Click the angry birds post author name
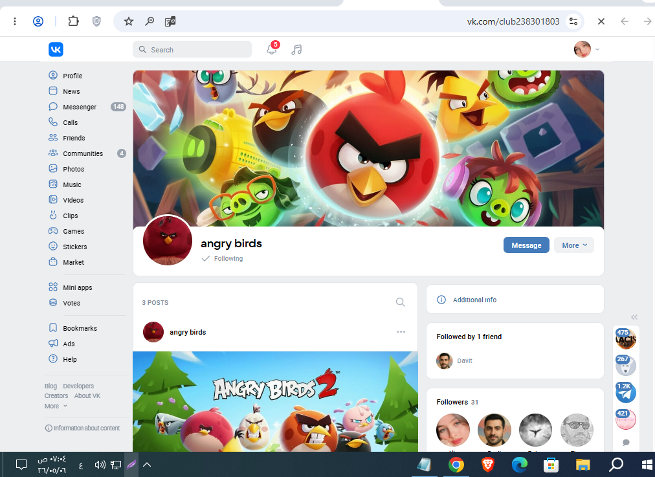 pyautogui.click(x=188, y=332)
